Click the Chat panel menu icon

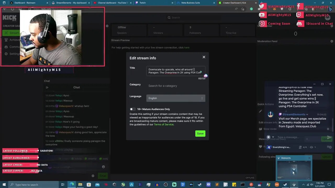pos(47,87)
